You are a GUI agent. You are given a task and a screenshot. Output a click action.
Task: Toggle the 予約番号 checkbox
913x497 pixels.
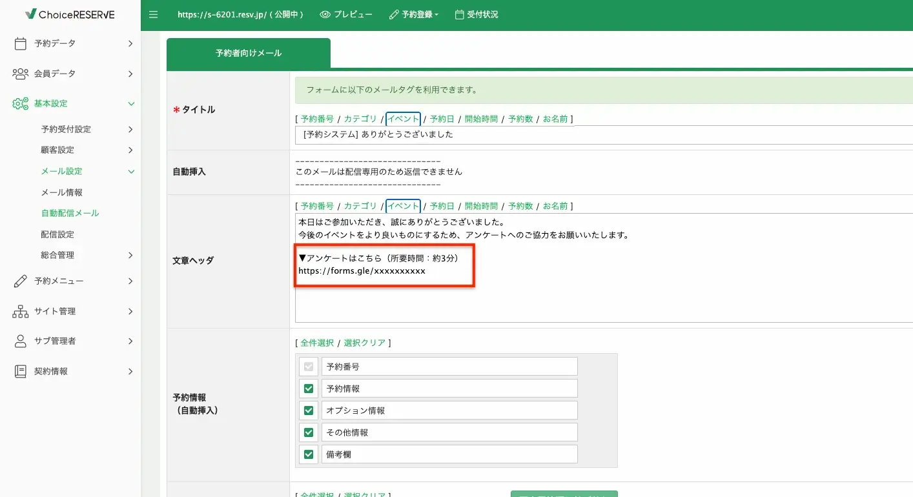click(309, 367)
